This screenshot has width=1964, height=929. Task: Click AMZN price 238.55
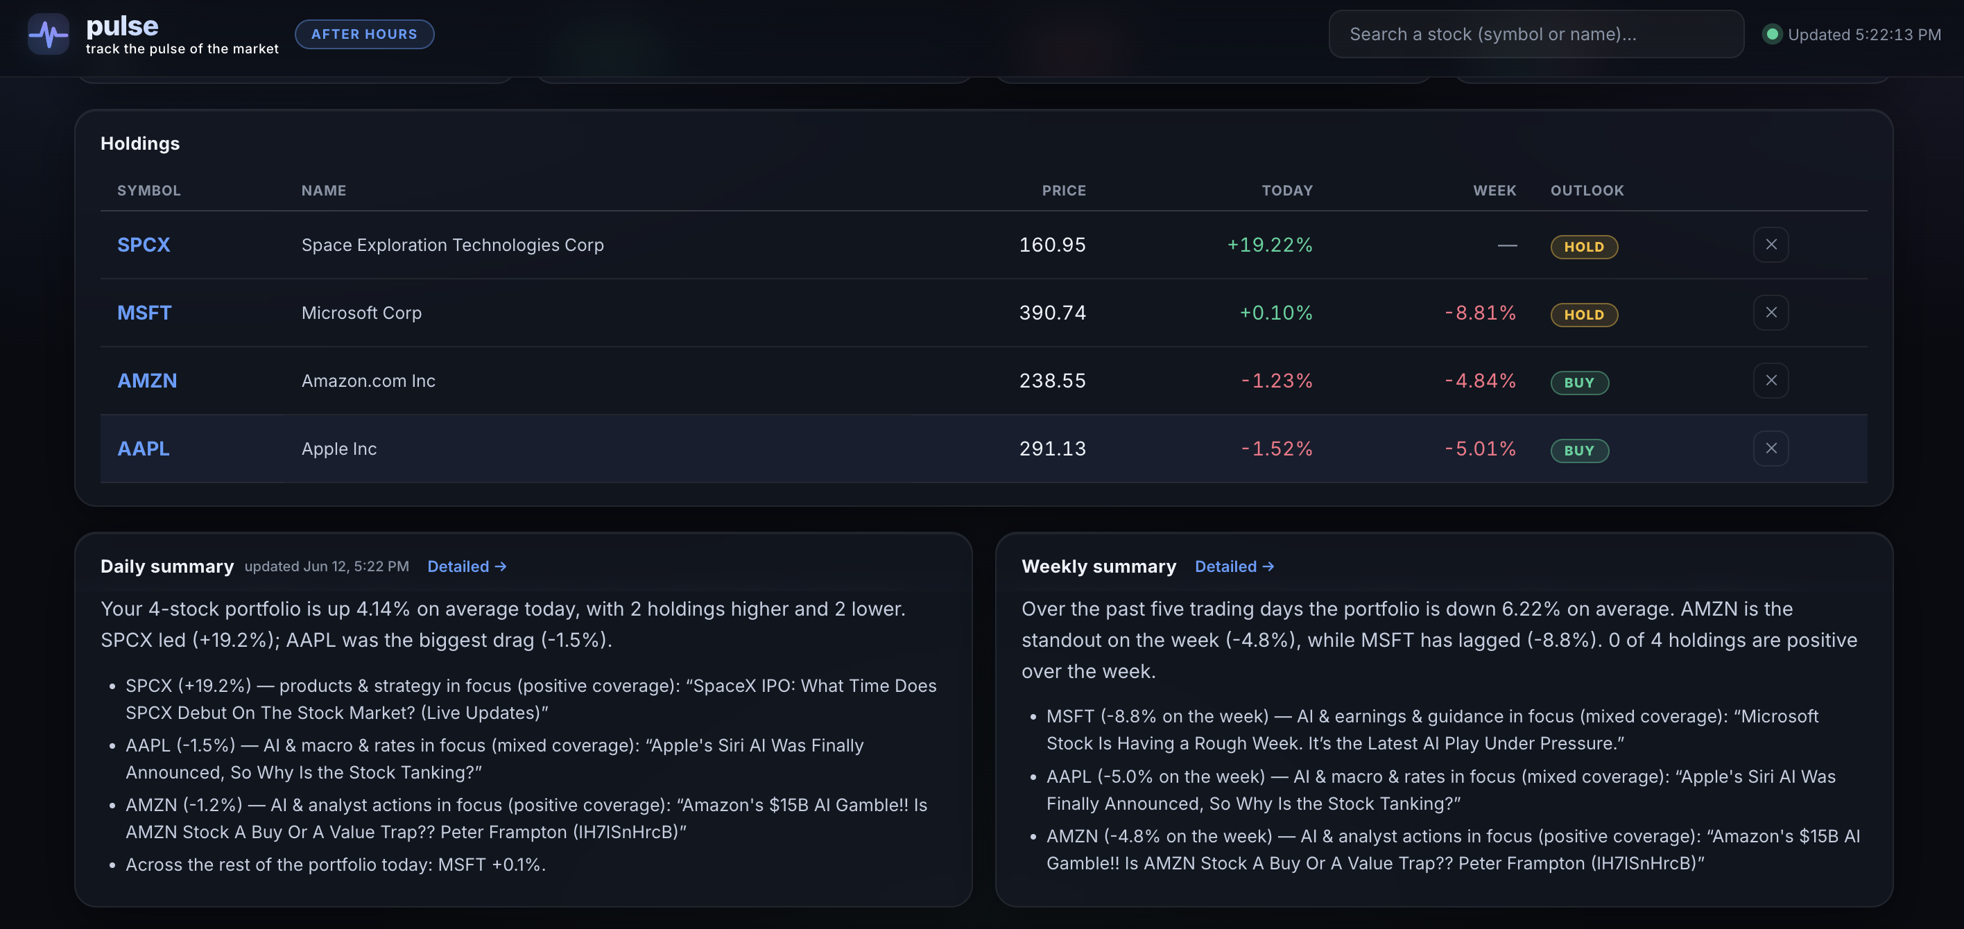click(1052, 381)
